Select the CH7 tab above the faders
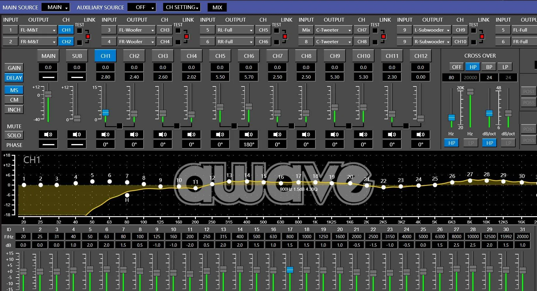 [x=277, y=56]
